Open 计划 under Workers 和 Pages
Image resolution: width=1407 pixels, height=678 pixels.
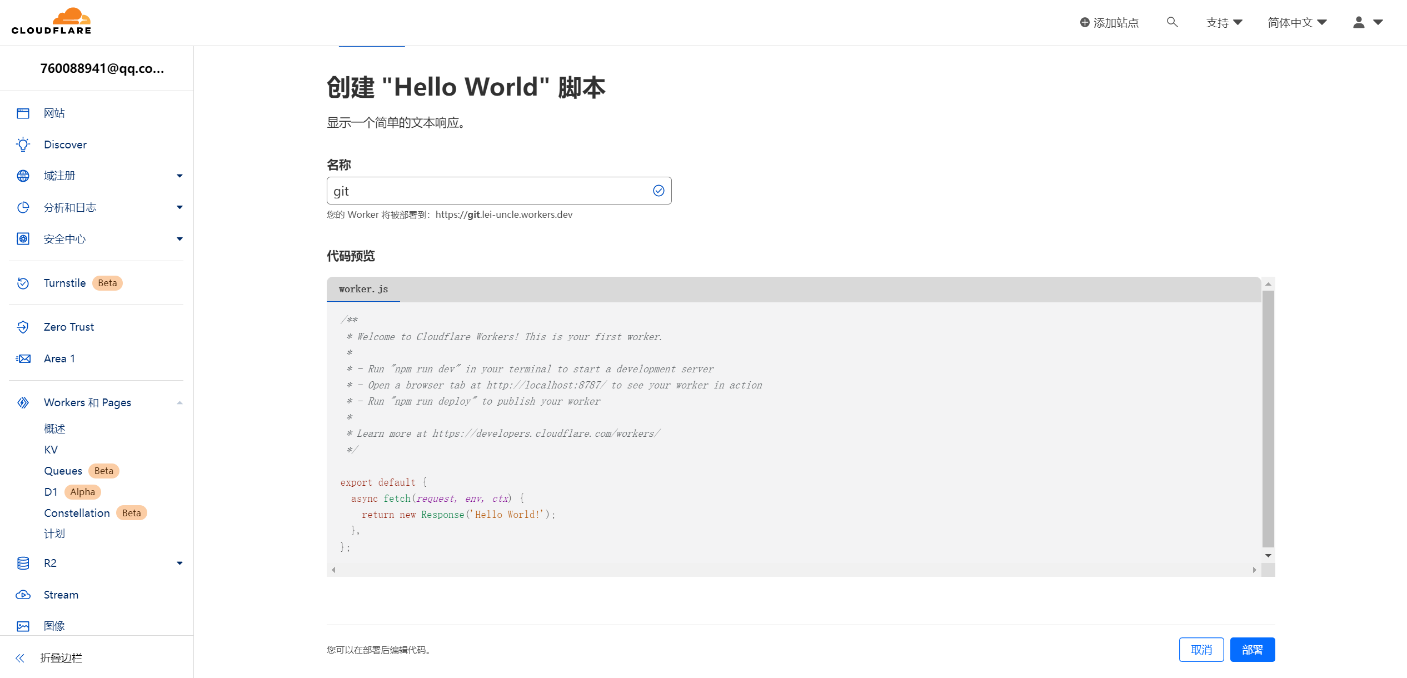tap(54, 534)
